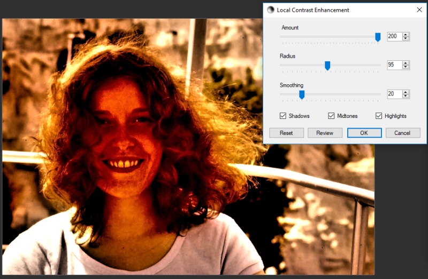This screenshot has height=279, width=428.
Task: Decrease Radius with the down spinner arrow
Action: tap(406, 67)
